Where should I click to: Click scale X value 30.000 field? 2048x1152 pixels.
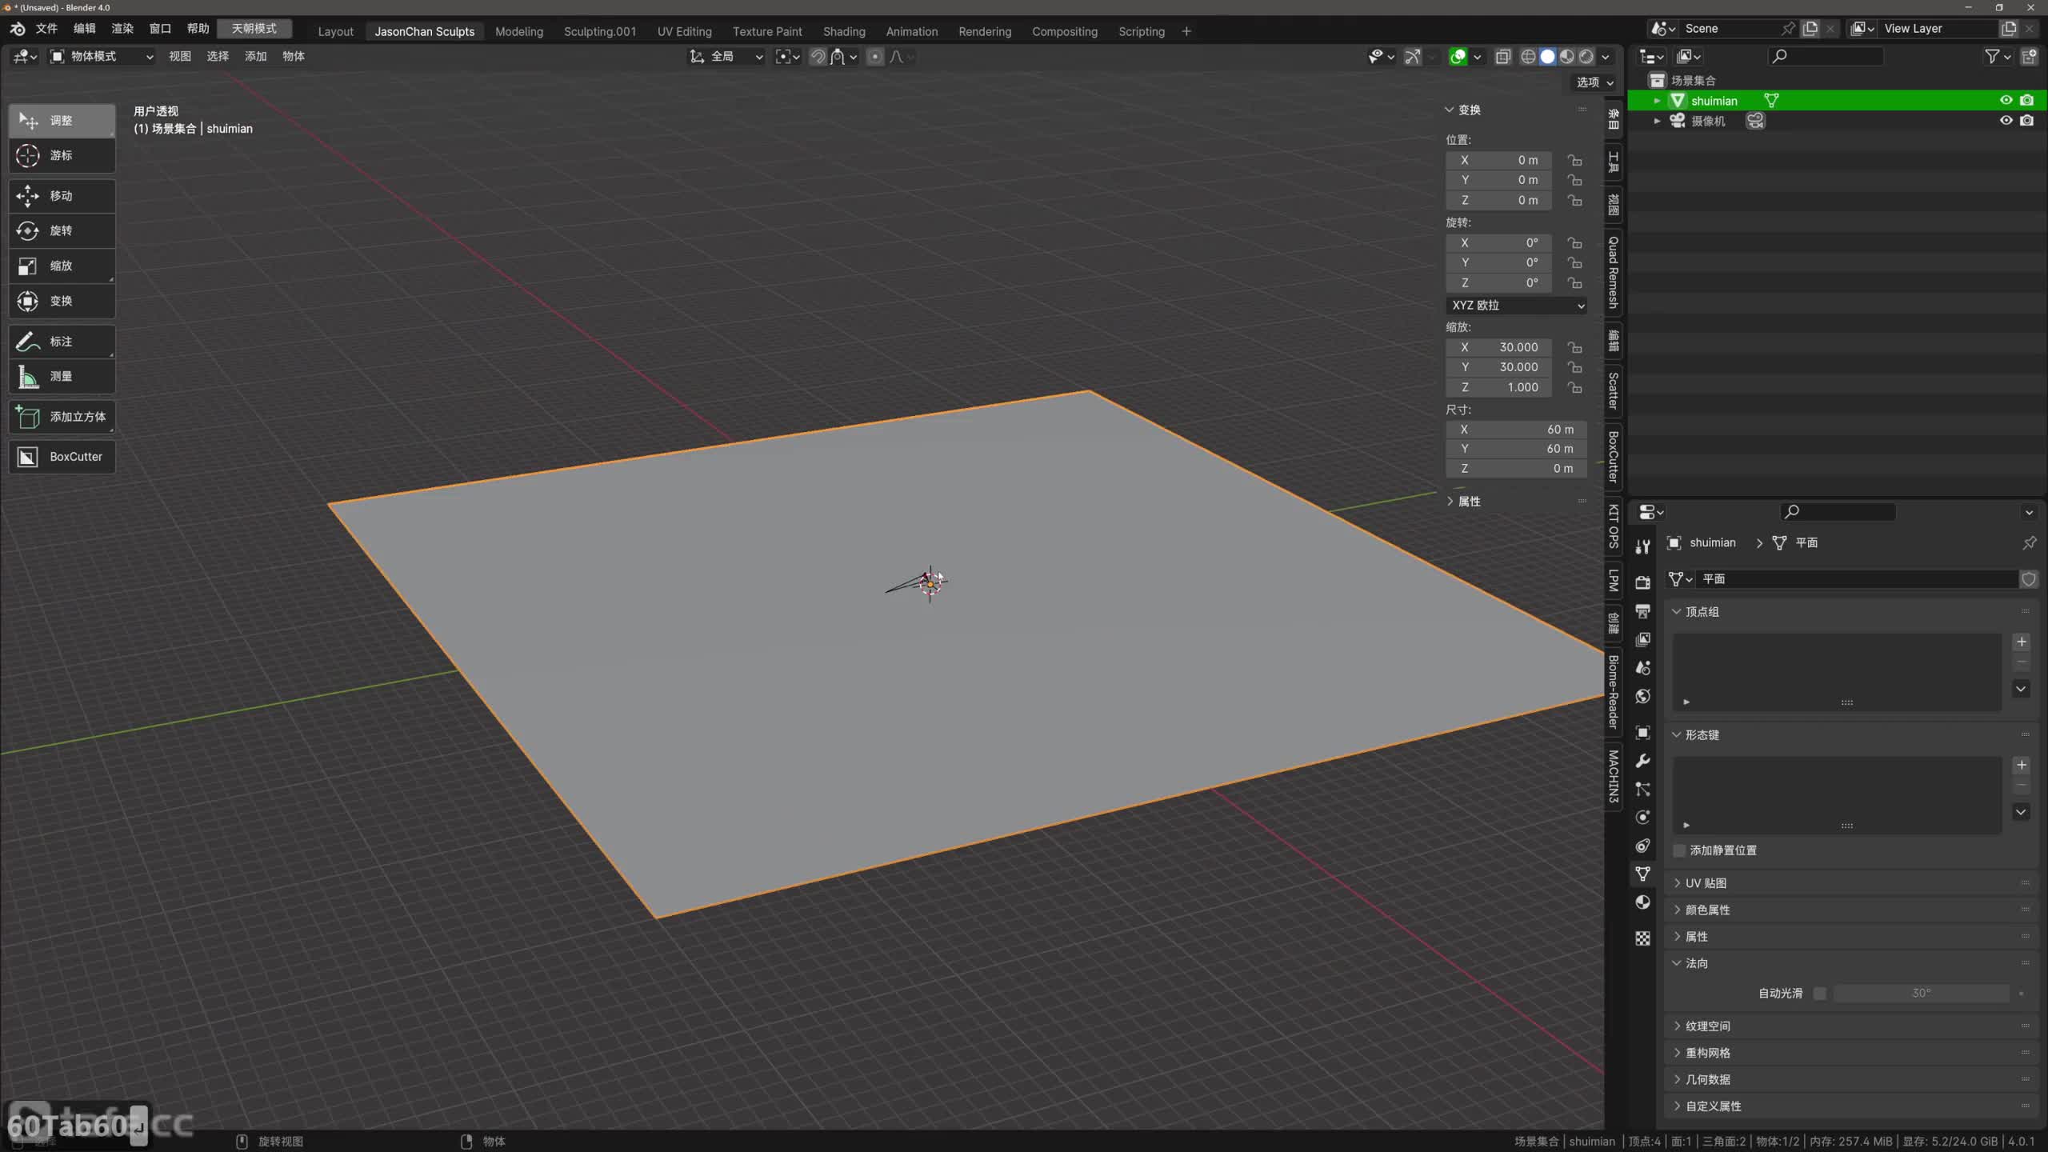[1498, 347]
